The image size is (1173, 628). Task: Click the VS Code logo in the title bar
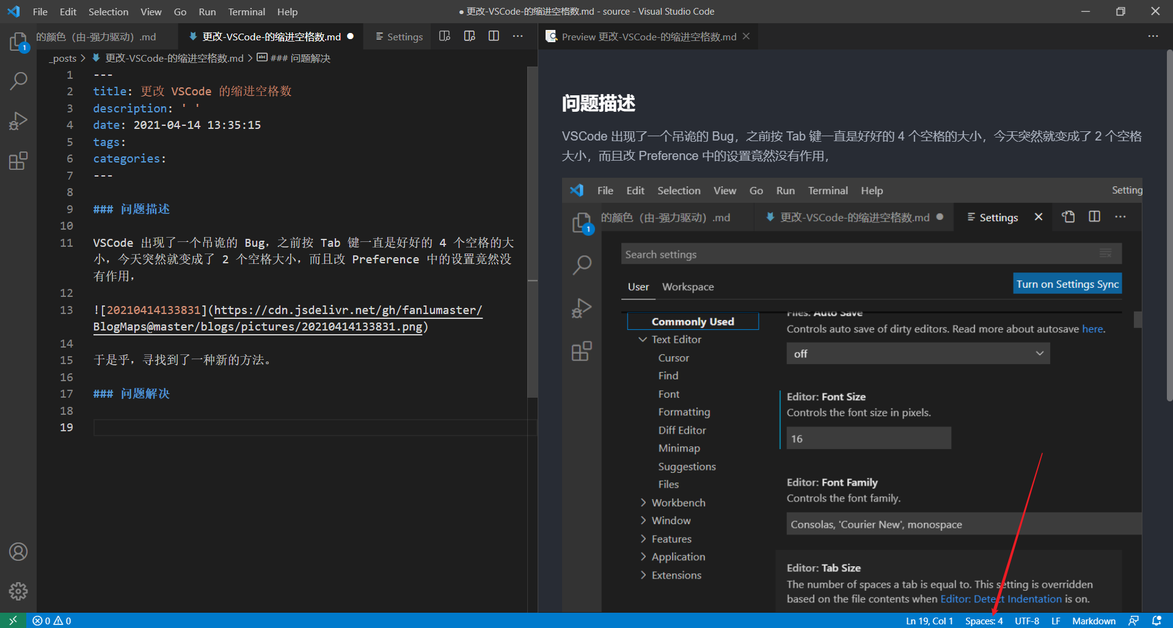pyautogui.click(x=13, y=12)
